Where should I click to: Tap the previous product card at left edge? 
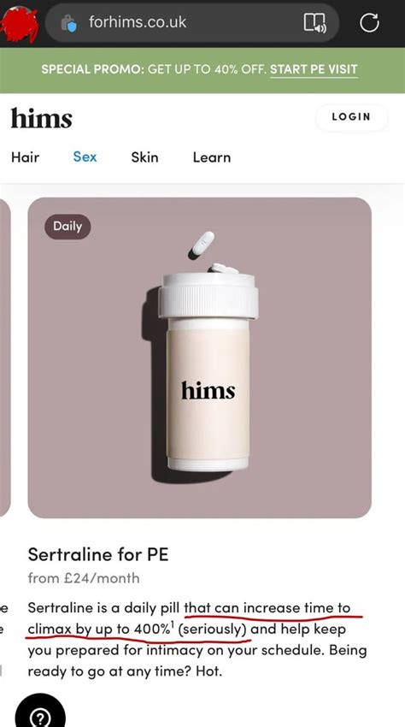[x=4, y=357]
